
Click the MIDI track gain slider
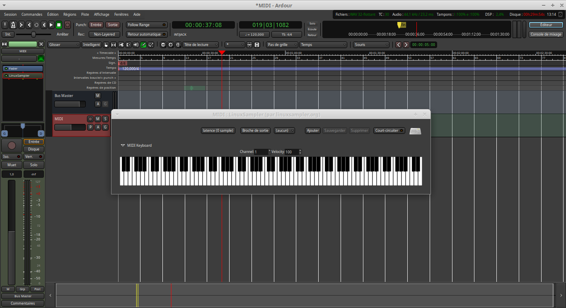pyautogui.click(x=70, y=127)
